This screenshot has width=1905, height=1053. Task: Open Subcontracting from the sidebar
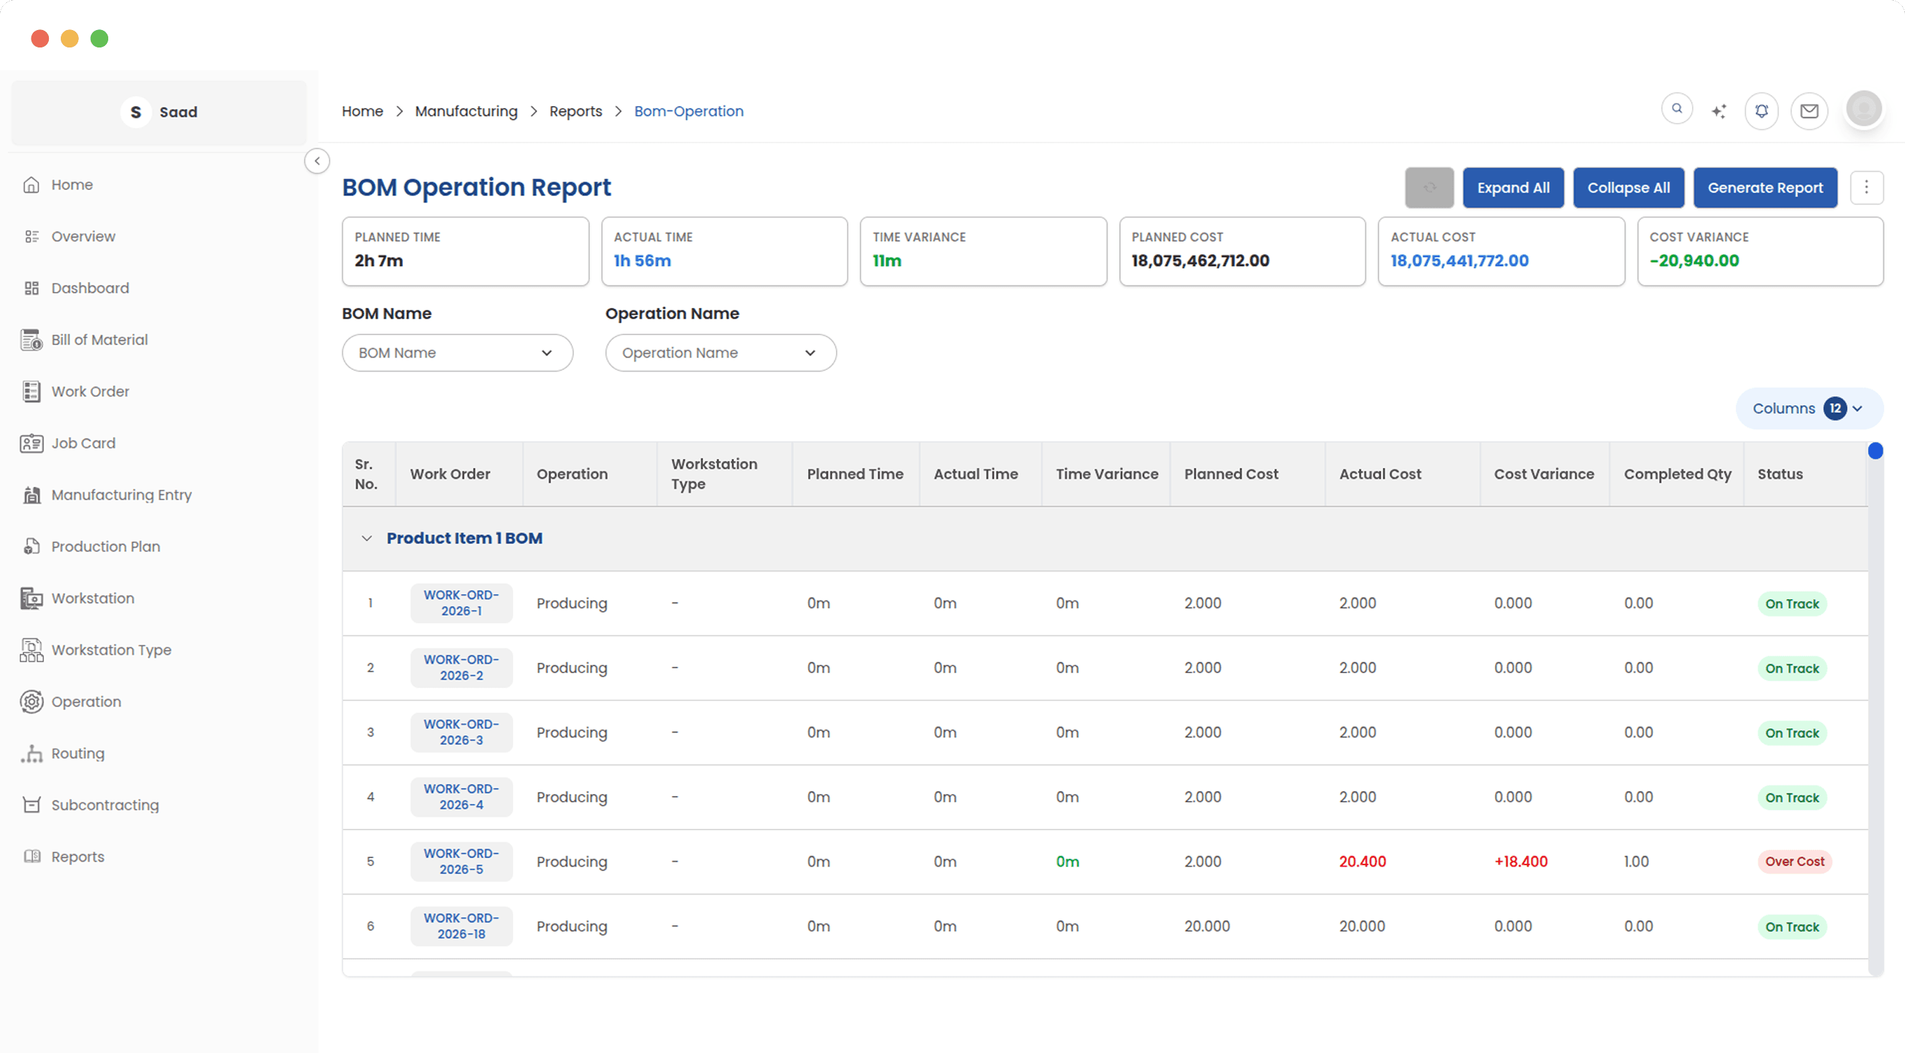pyautogui.click(x=105, y=804)
